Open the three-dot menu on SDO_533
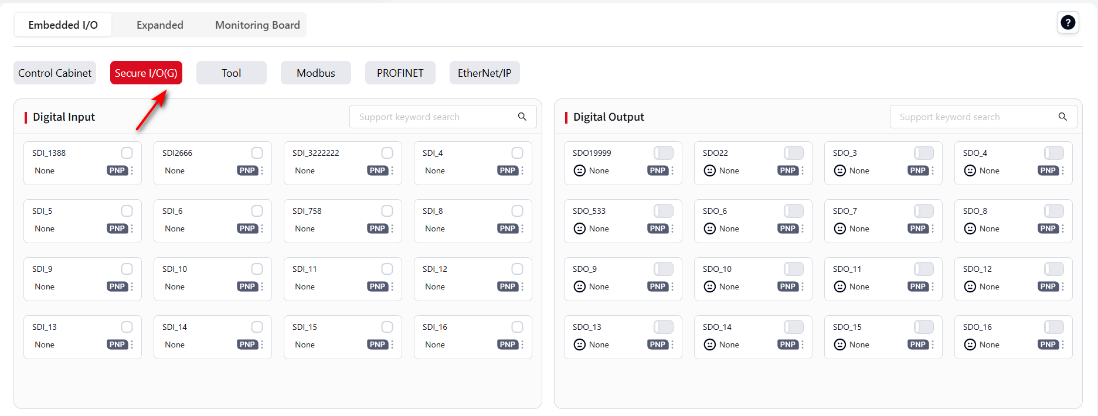Image resolution: width=1098 pixels, height=416 pixels. point(672,229)
